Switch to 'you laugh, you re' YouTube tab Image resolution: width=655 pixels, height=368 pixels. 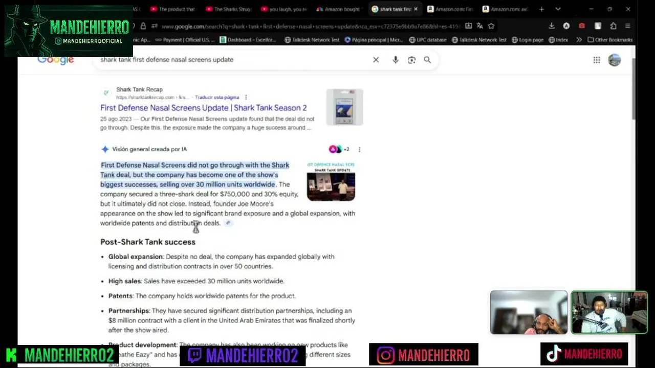[283, 9]
